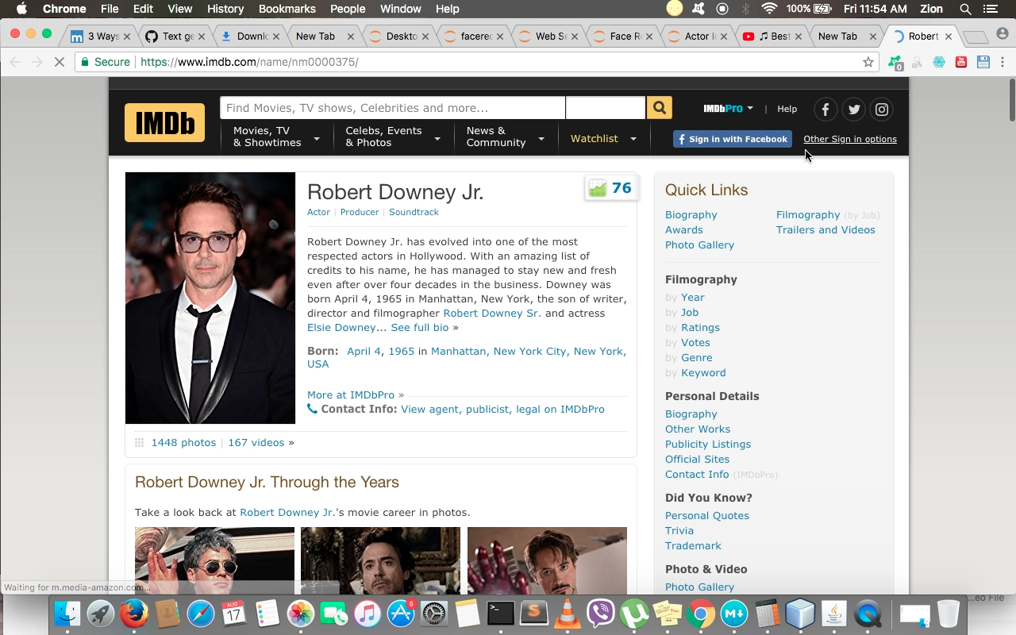1016x635 pixels.
Task: Open IMDb's Twitter page icon
Action: pyautogui.click(x=853, y=110)
